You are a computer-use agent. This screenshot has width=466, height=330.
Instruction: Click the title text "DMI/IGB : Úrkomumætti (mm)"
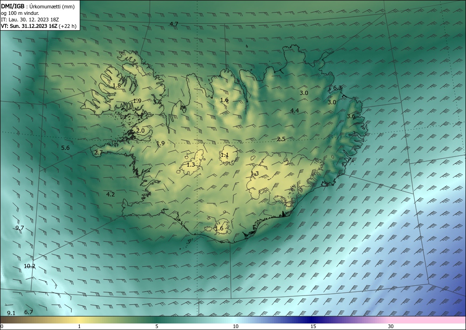click(x=38, y=6)
